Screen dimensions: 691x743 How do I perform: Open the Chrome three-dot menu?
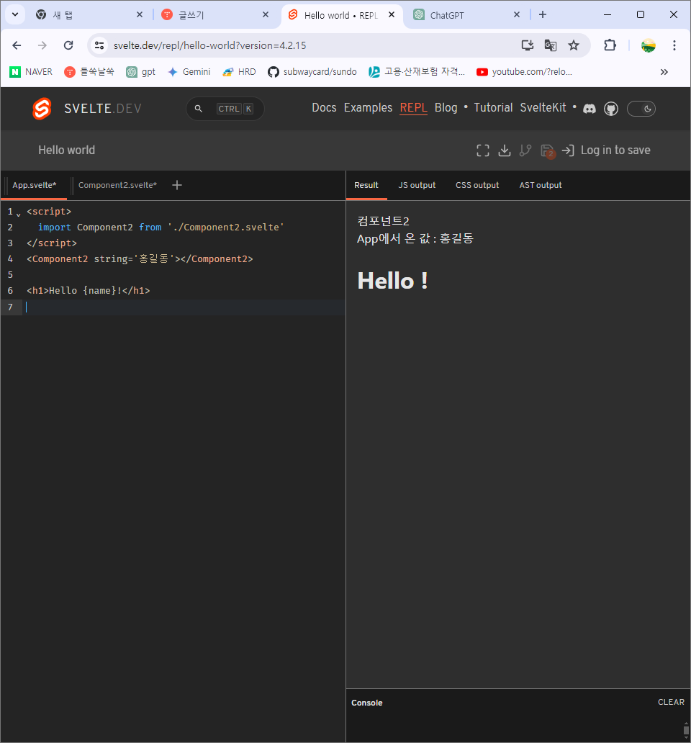pos(674,45)
